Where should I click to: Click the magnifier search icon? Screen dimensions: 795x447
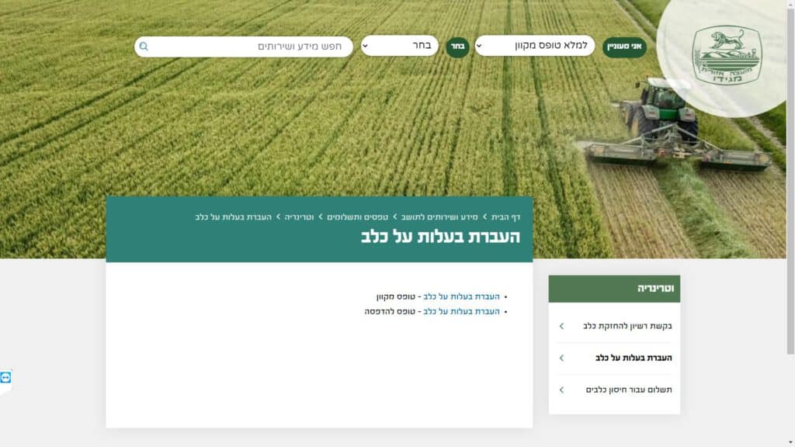tap(144, 47)
